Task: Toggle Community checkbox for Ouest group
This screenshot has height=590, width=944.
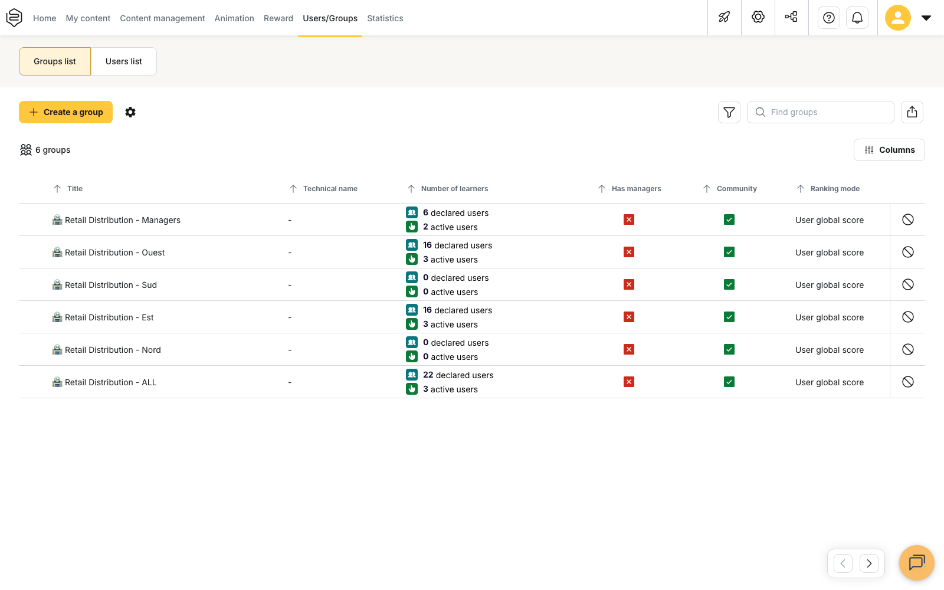Action: [729, 252]
